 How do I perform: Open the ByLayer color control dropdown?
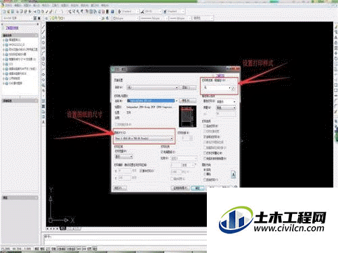click(125, 18)
